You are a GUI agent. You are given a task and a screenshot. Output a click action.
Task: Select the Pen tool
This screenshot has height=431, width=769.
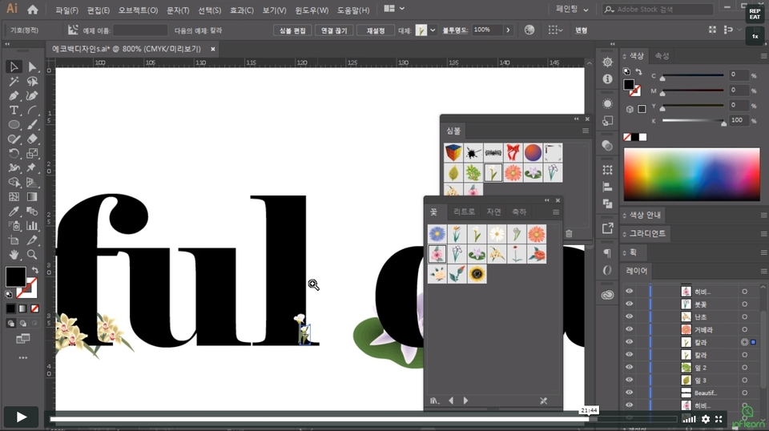(x=14, y=95)
